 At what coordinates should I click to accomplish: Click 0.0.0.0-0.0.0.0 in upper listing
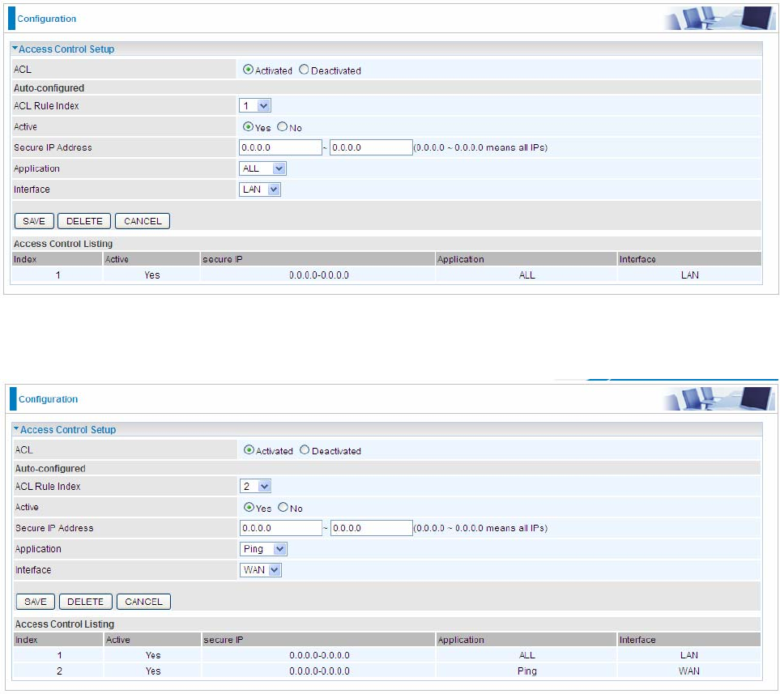(x=319, y=275)
